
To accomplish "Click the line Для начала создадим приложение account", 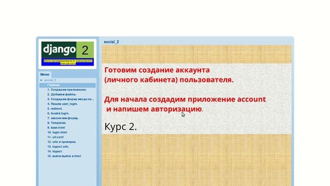I will [185, 99].
